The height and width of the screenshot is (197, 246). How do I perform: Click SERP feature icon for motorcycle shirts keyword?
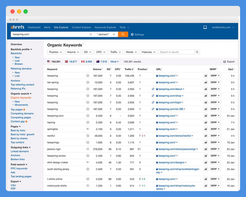tap(88, 186)
